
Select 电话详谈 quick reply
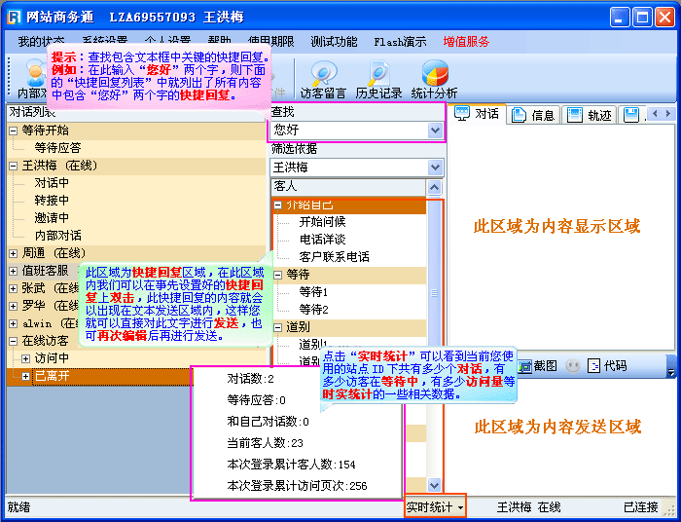point(321,240)
